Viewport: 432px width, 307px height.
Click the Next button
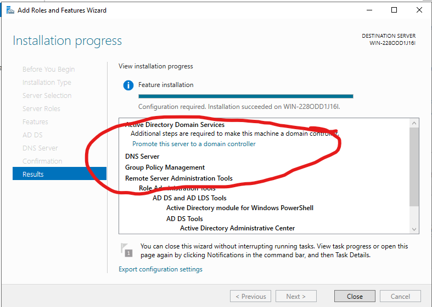pos(296,296)
